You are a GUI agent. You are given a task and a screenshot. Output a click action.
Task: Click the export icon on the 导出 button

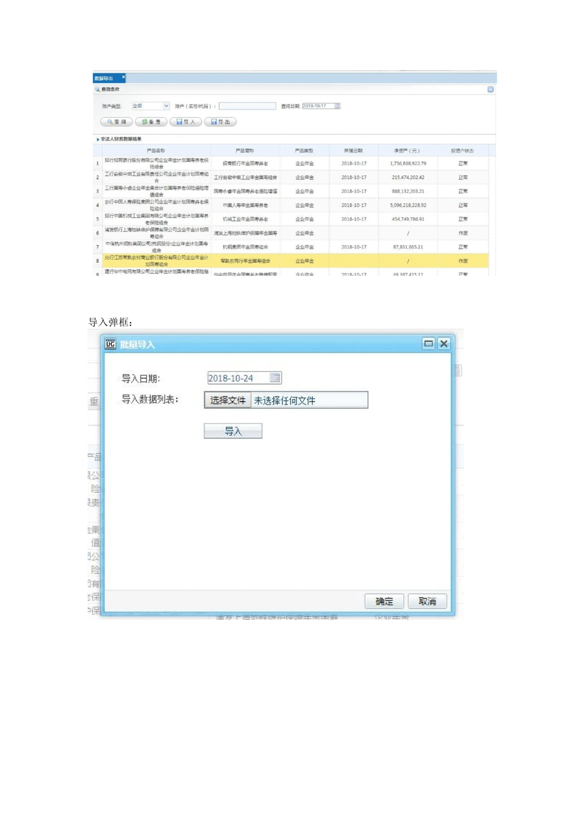pyautogui.click(x=214, y=121)
